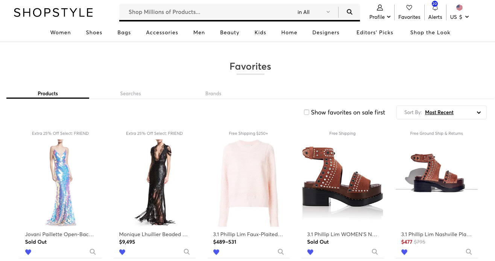Image resolution: width=495 pixels, height=261 pixels.
Task: Quick view magnifier for Jovani Paillette dress
Action: 93,252
